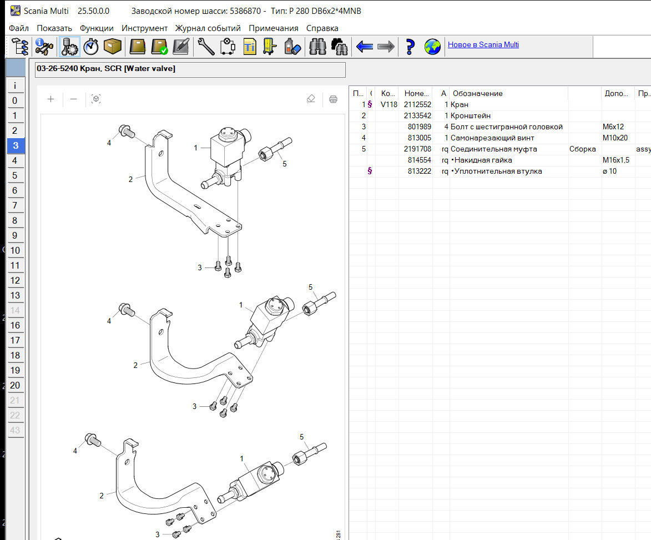Select main group 20 in sidebar
Viewport: 651px width, 540px height.
(x=16, y=385)
